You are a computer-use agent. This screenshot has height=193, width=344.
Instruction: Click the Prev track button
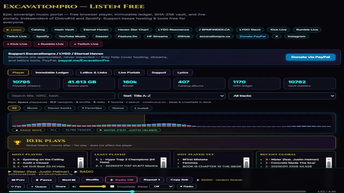click(18, 180)
